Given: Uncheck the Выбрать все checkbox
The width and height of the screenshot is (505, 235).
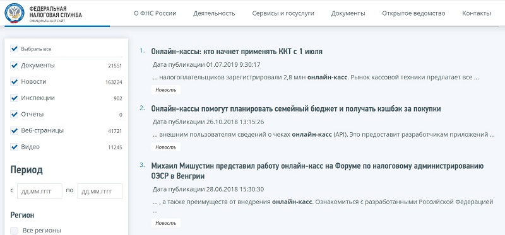Looking at the screenshot, I should [14, 49].
